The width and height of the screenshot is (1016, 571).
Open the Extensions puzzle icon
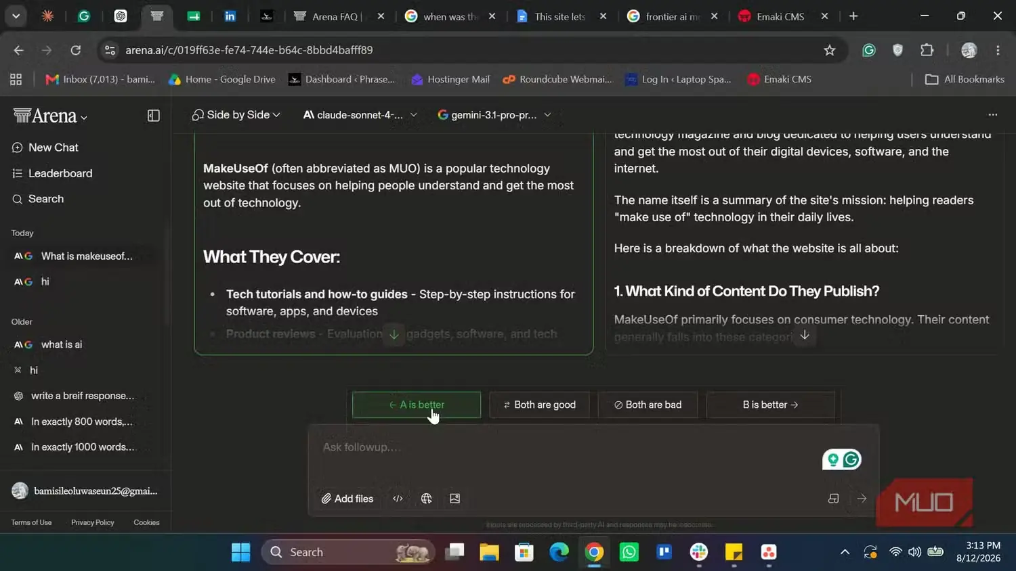click(927, 50)
